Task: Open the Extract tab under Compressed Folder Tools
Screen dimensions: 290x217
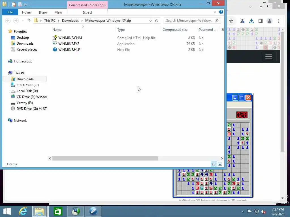Action: point(87,12)
